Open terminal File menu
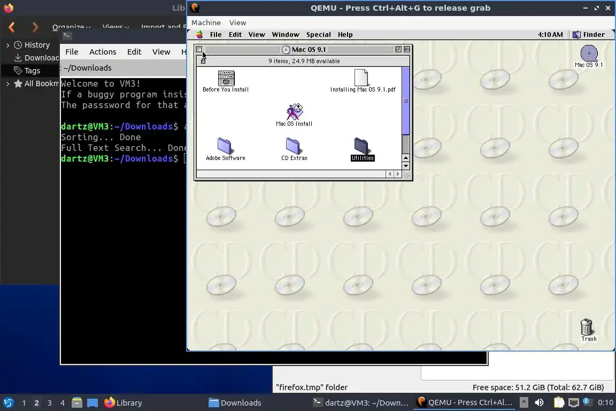This screenshot has height=411, width=616. (x=72, y=52)
